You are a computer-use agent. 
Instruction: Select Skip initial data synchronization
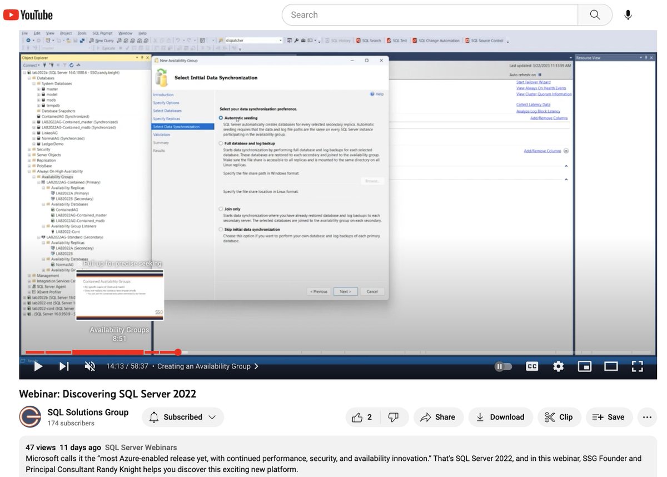[221, 229]
